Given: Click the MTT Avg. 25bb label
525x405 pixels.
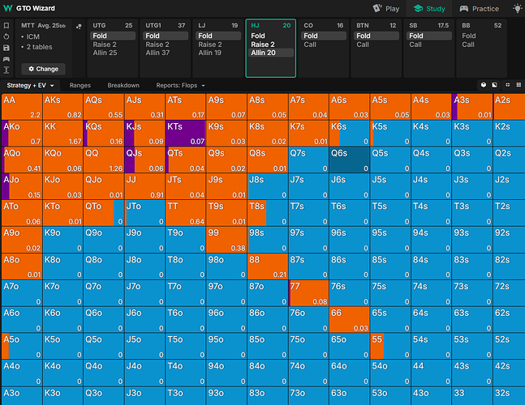Looking at the screenshot, I should pyautogui.click(x=44, y=25).
